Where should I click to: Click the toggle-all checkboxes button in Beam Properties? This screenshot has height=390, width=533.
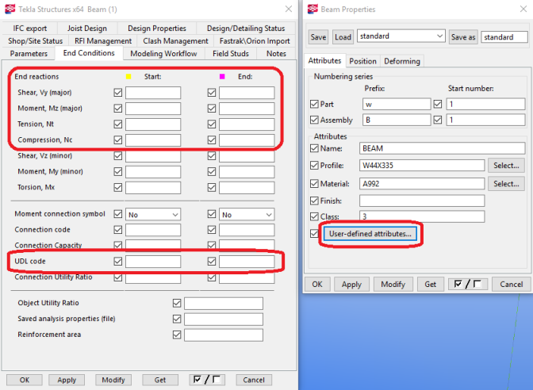coord(466,284)
